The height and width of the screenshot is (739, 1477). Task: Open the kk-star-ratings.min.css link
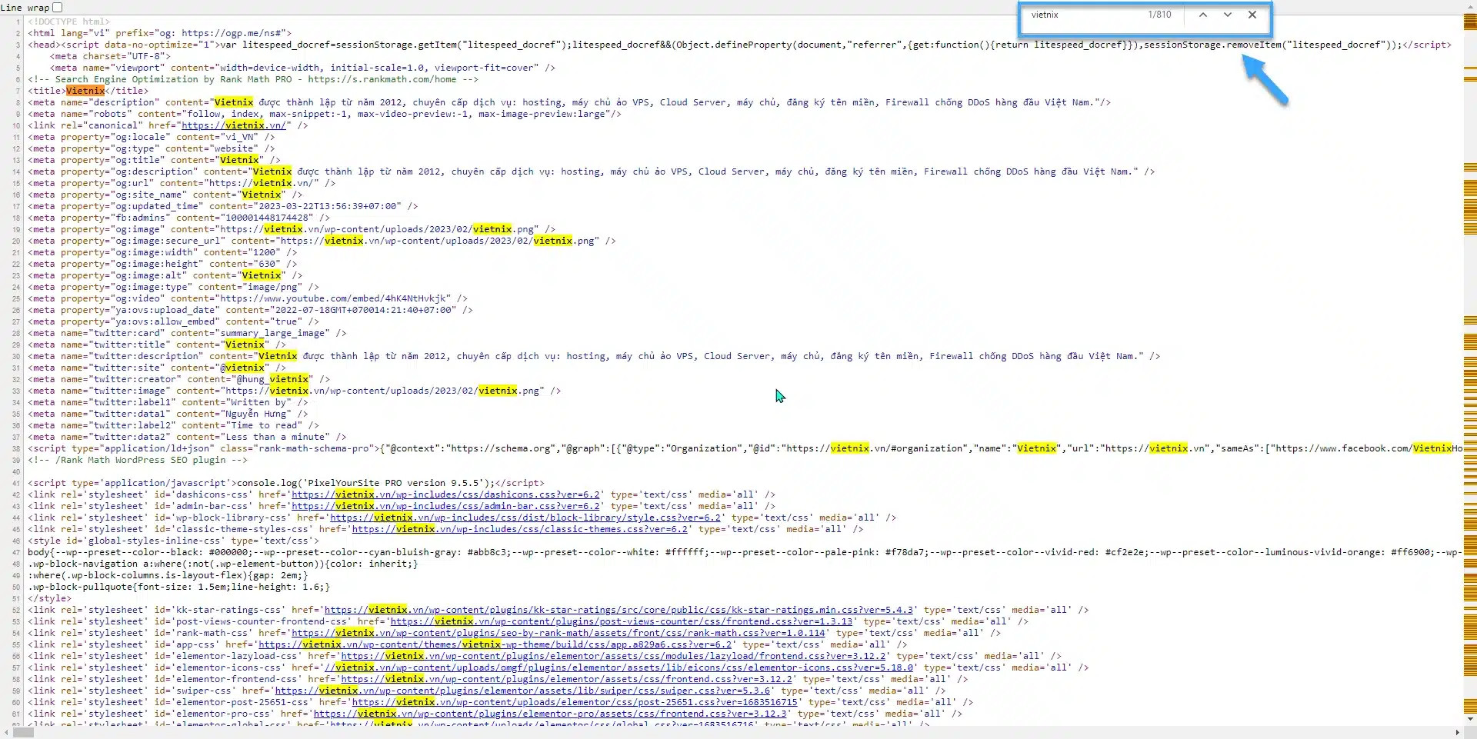pyautogui.click(x=618, y=610)
